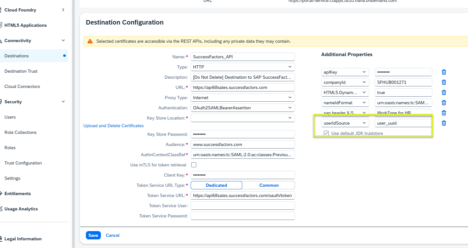
Task: Click the AuthnContextClassRef input field
Action: [x=243, y=155]
